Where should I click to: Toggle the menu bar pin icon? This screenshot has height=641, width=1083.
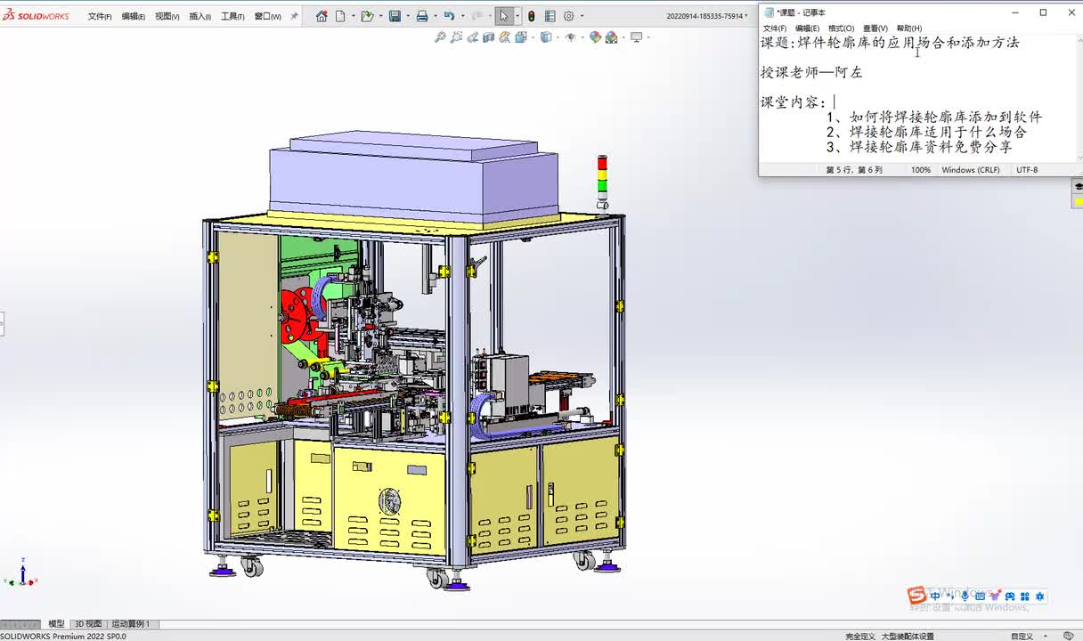[x=295, y=16]
